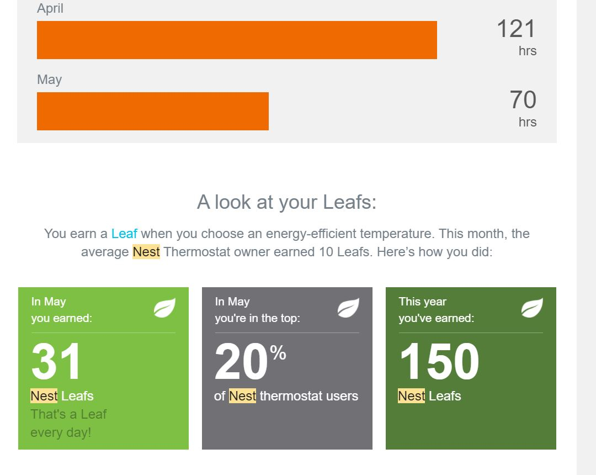The width and height of the screenshot is (596, 475).
Task: Click the May orange usage bar
Action: [x=153, y=111]
